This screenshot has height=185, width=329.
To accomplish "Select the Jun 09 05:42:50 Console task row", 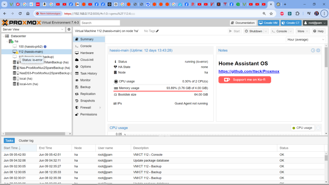I will click(163, 155).
